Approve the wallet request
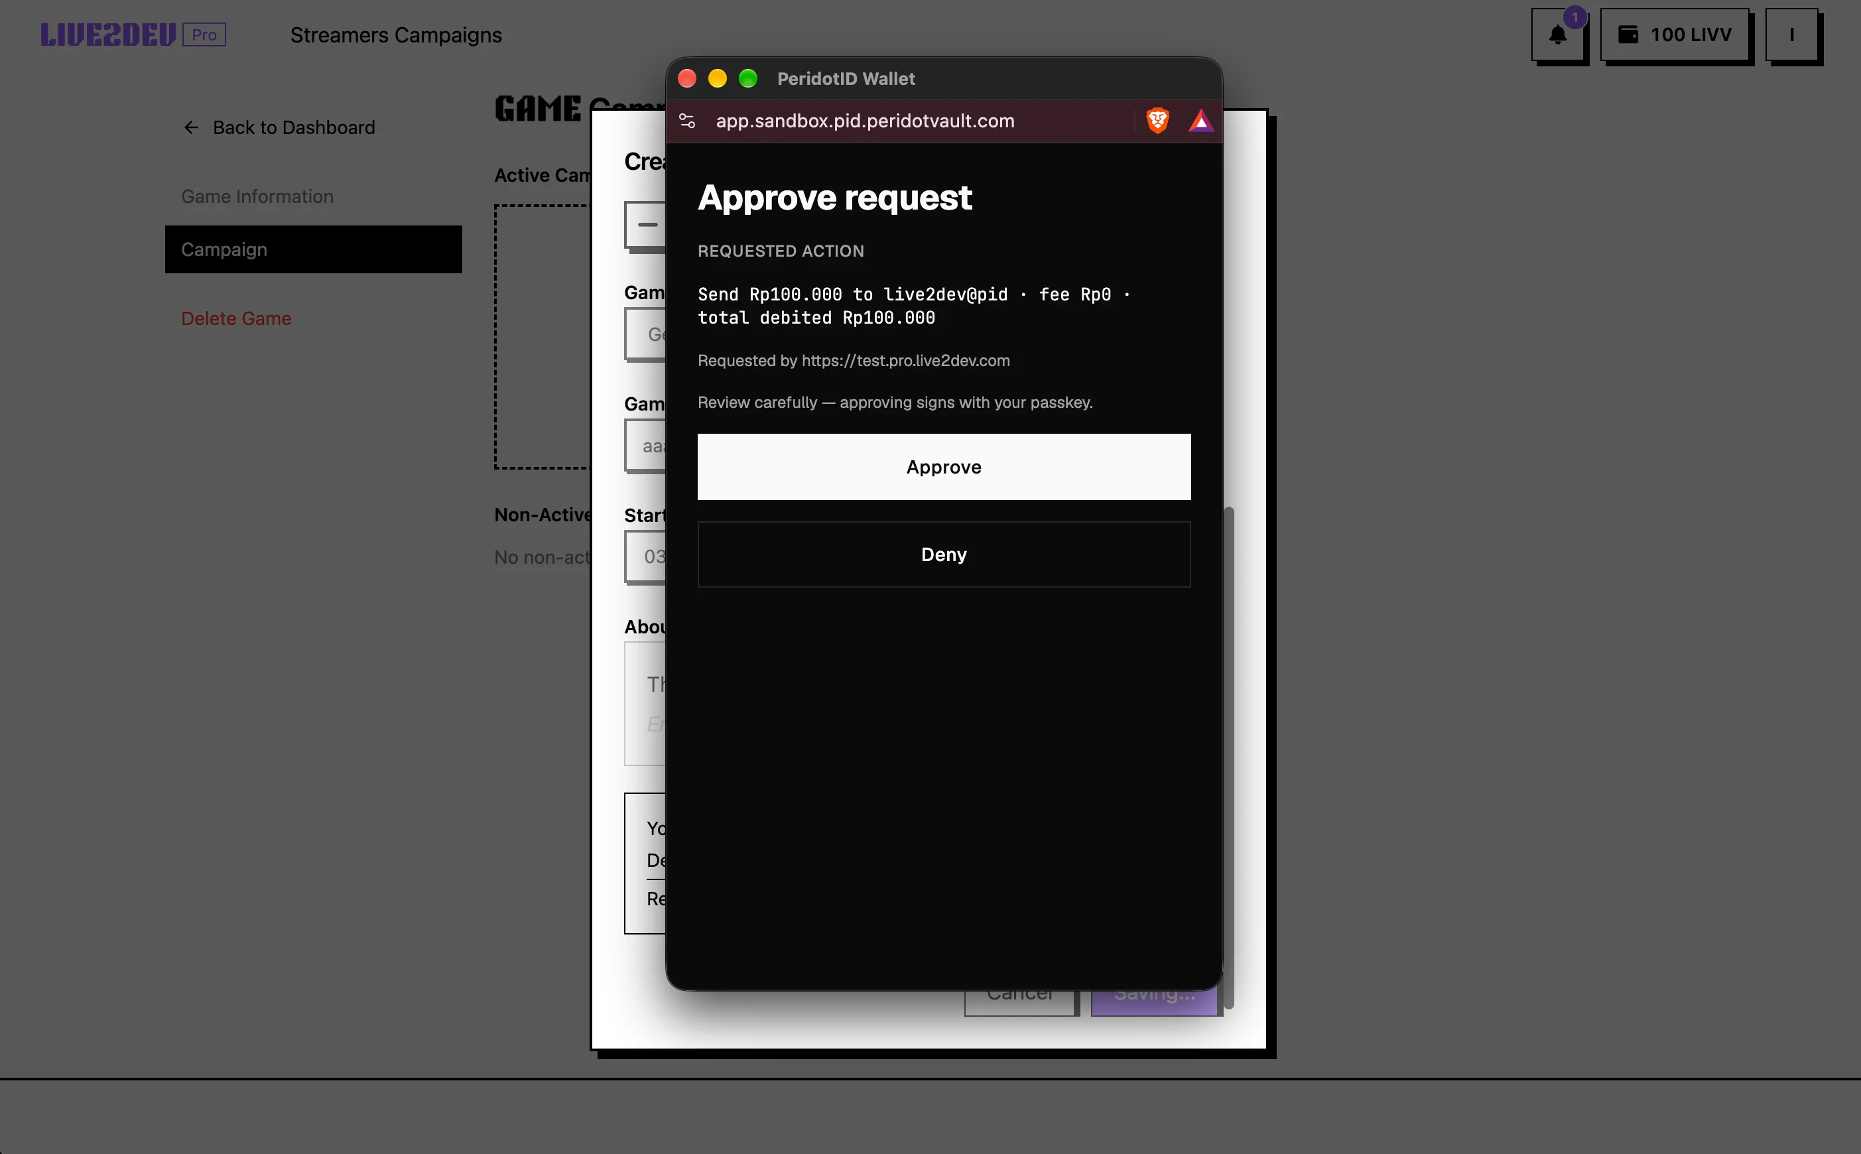 pos(944,467)
